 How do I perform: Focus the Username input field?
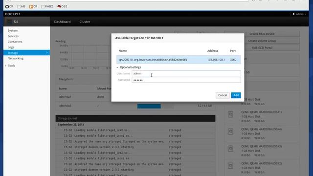(186, 73)
